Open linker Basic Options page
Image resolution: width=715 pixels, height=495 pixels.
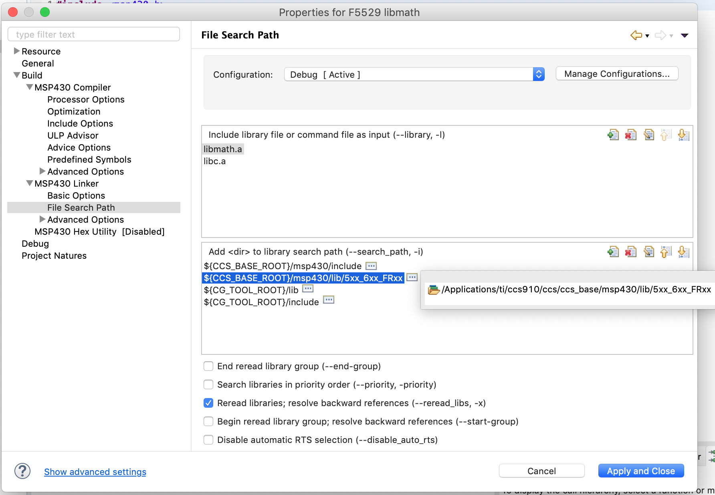76,195
